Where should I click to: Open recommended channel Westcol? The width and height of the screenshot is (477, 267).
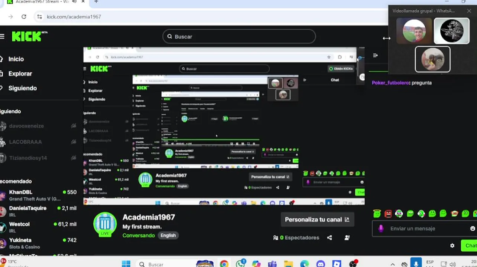38,227
